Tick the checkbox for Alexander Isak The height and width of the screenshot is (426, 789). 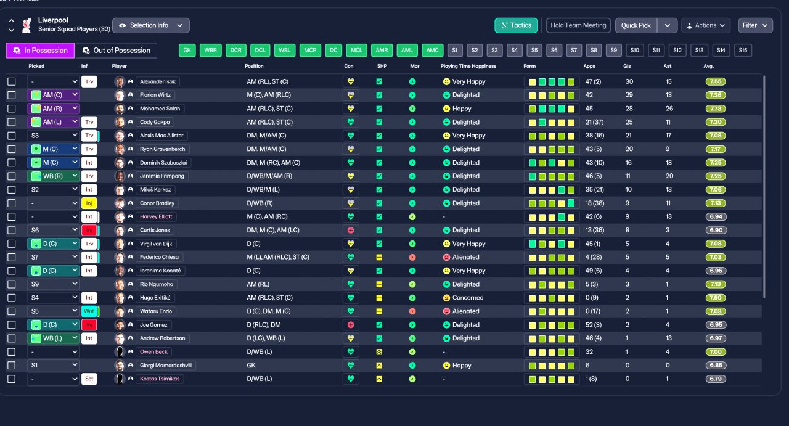click(11, 81)
